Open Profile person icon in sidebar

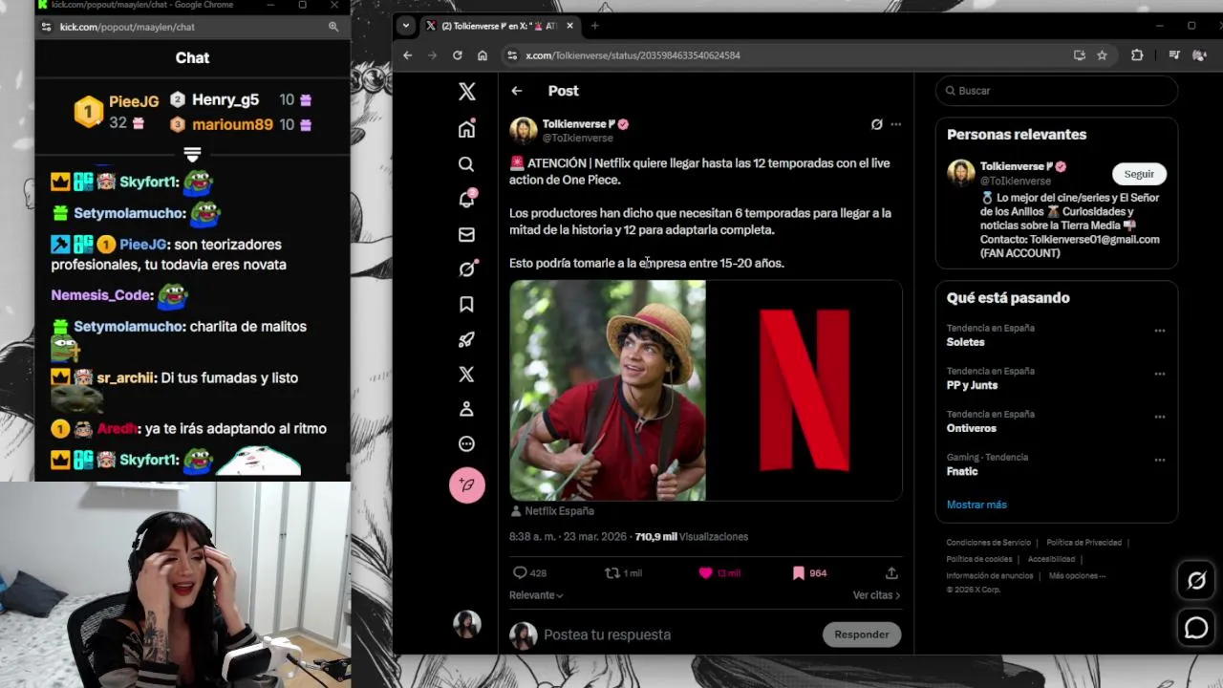466,409
